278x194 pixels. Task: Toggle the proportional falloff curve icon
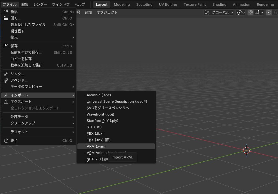pos(275,12)
